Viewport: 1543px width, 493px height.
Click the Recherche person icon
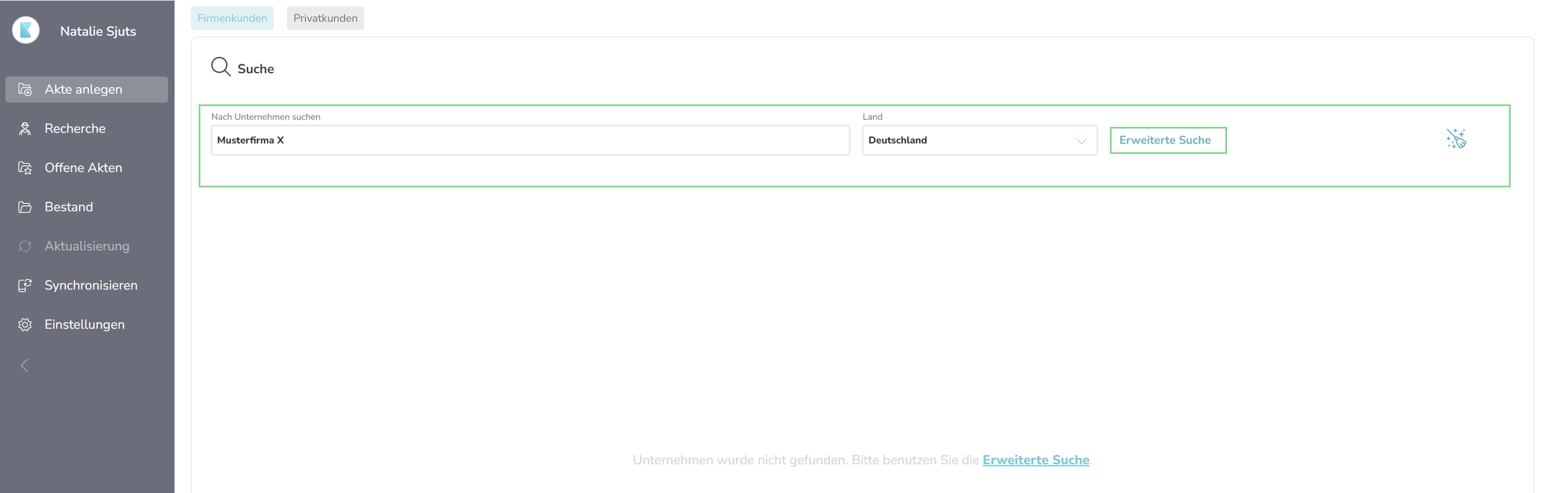(x=25, y=129)
